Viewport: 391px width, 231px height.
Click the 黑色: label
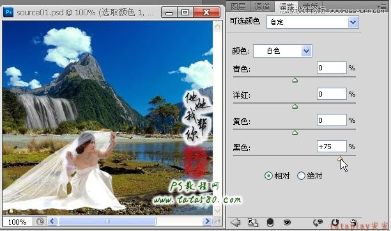click(241, 147)
